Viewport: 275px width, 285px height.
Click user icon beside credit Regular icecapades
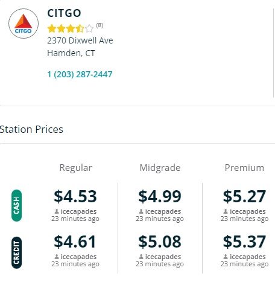click(x=57, y=257)
